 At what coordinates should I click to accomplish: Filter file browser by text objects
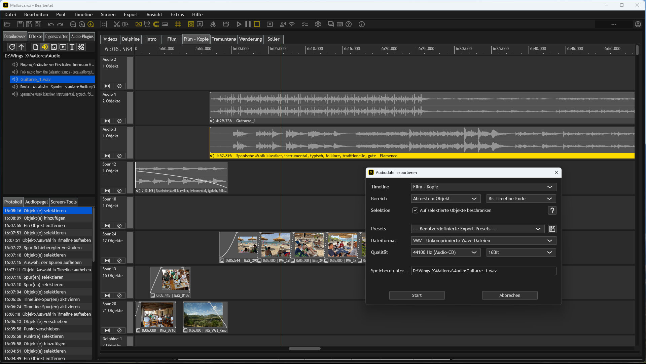[72, 47]
